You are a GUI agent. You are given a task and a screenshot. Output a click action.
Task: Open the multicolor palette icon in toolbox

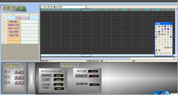[x=168, y=47]
